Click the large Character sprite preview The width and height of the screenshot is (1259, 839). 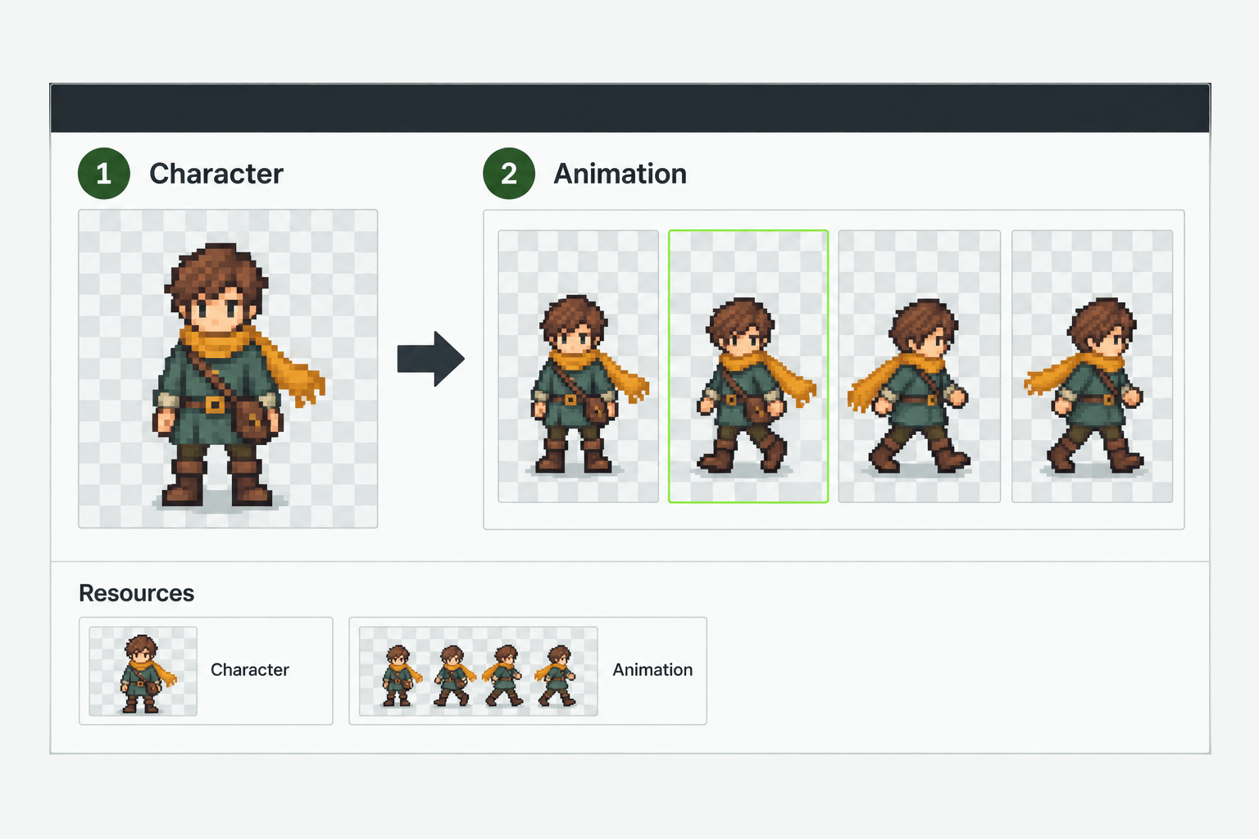pos(228,369)
